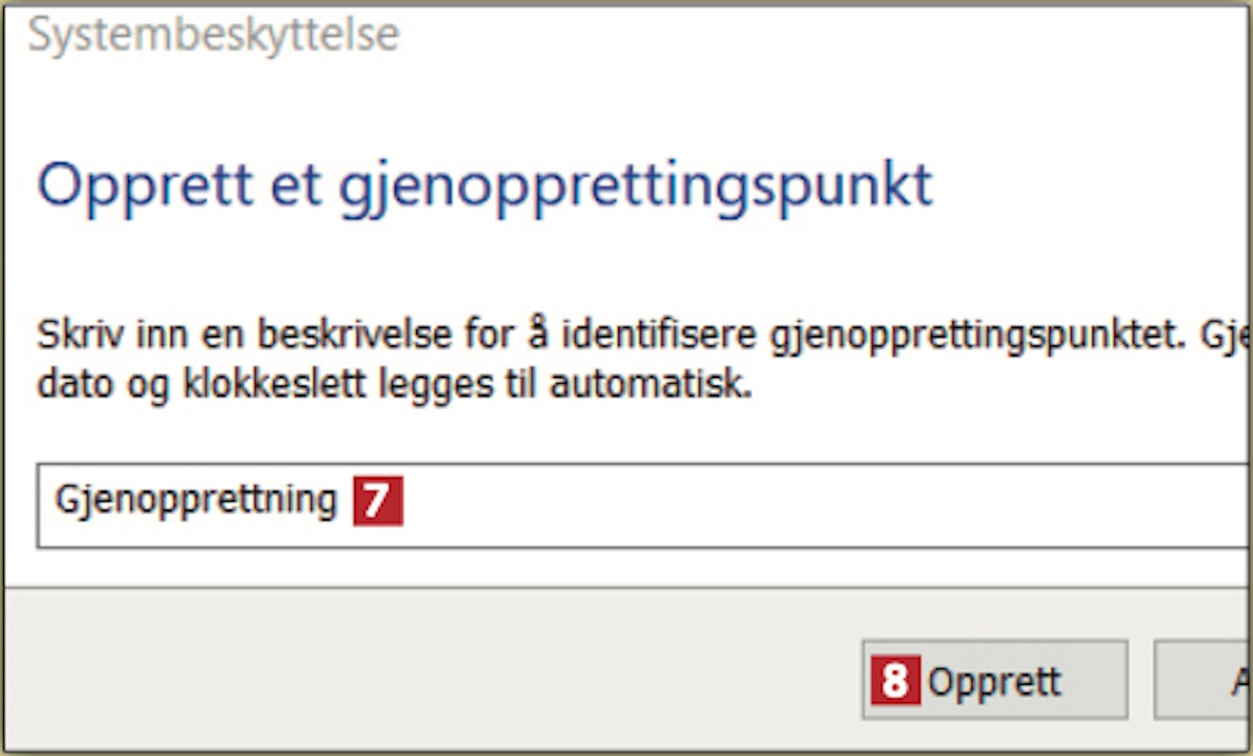The height and width of the screenshot is (756, 1253).
Task: Select the Opprett button
Action: point(995,680)
